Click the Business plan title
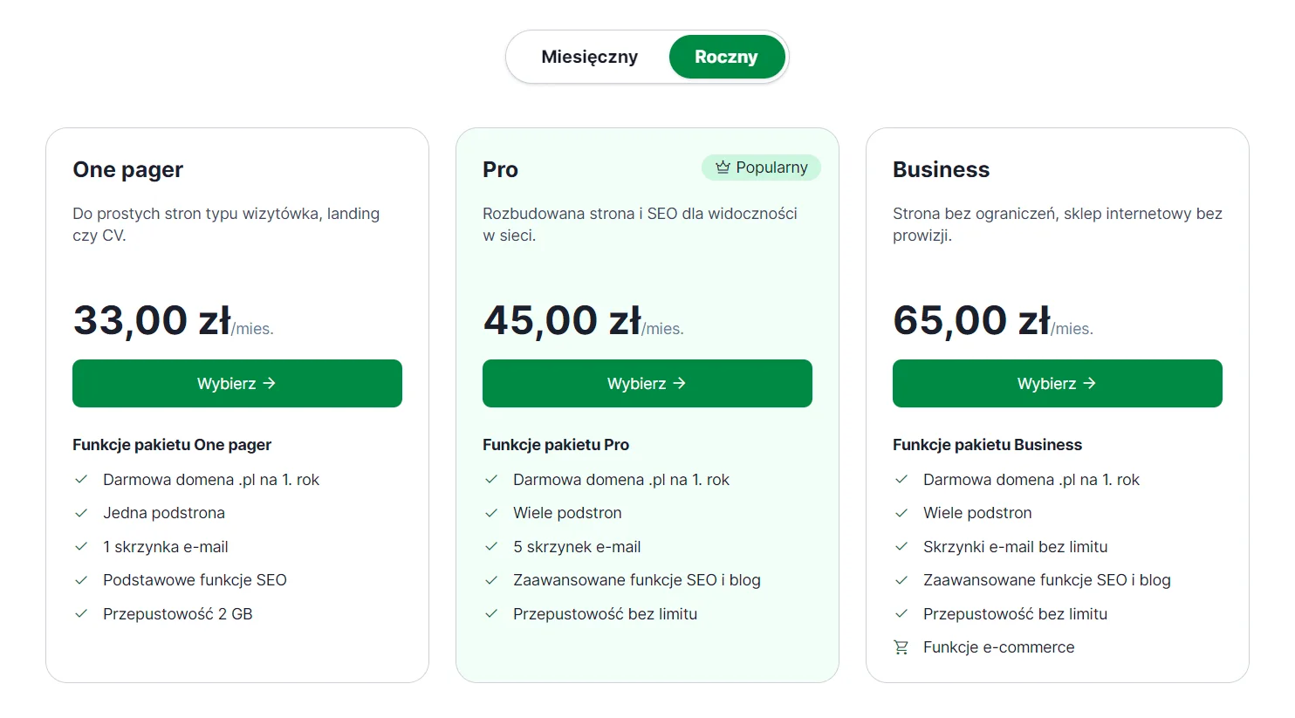The image size is (1295, 718). (x=941, y=169)
